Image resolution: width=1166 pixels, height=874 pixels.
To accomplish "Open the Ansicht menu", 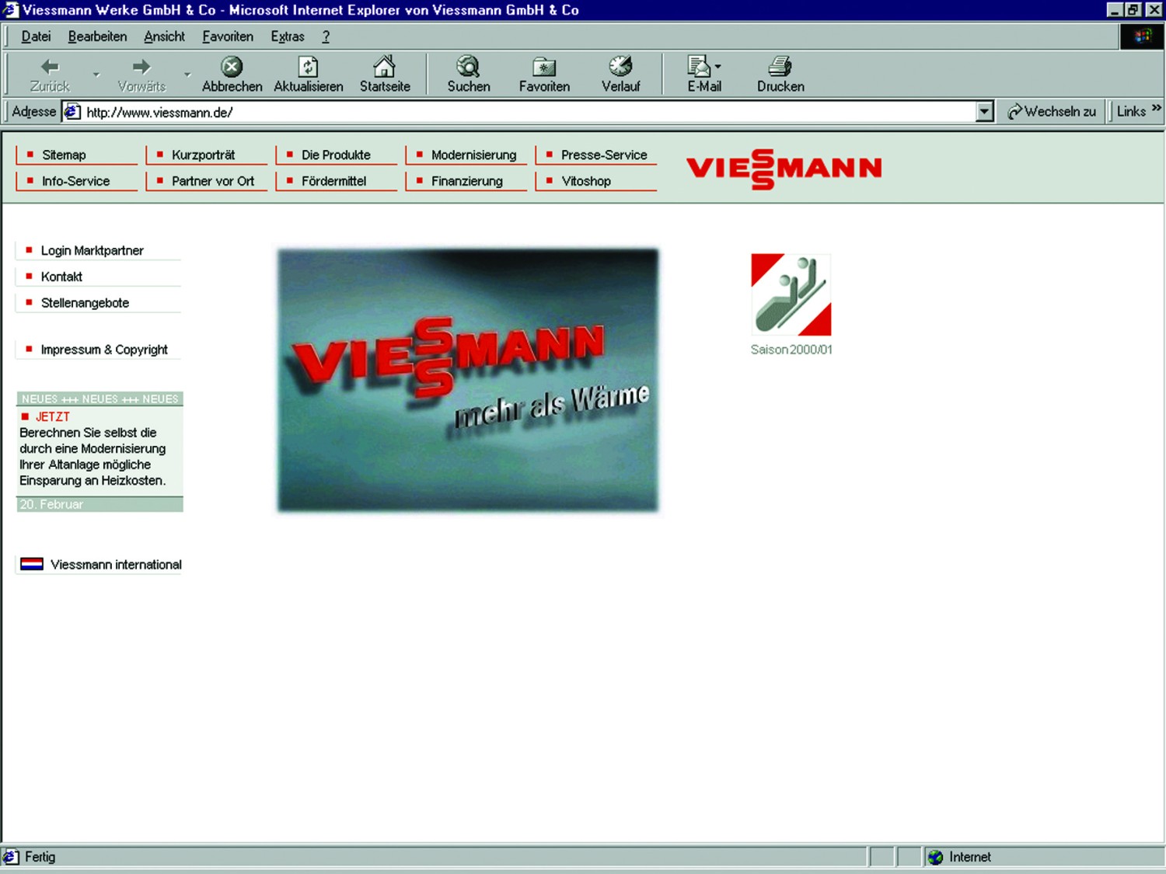I will click(x=164, y=37).
